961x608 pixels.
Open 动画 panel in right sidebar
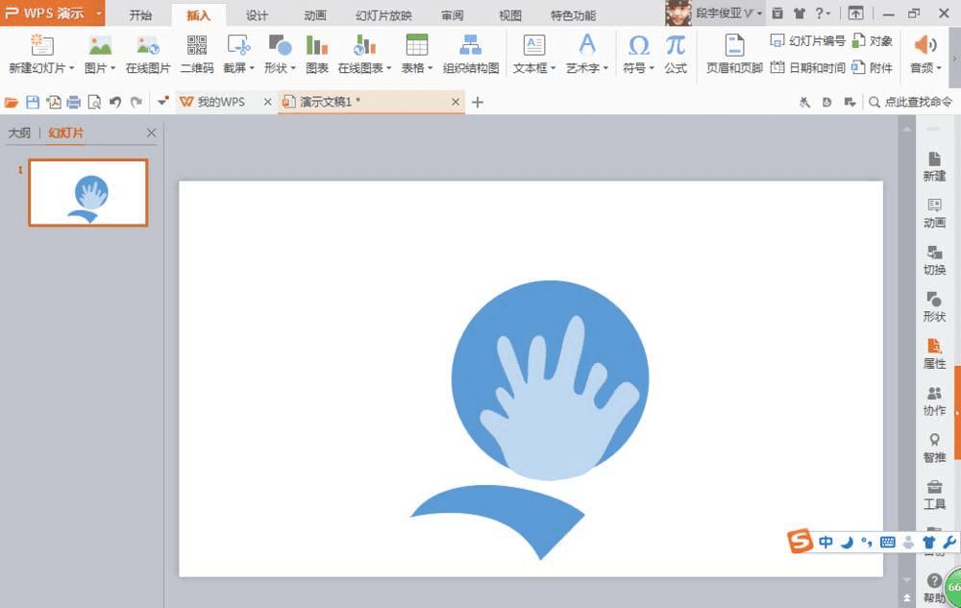[935, 213]
